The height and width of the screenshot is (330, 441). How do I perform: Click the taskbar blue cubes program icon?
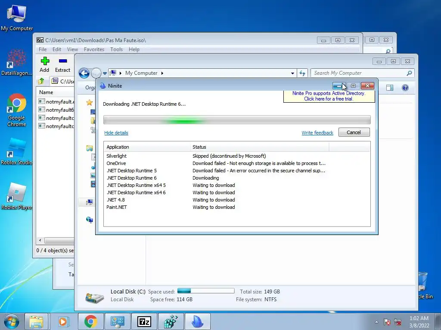pyautogui.click(x=171, y=321)
